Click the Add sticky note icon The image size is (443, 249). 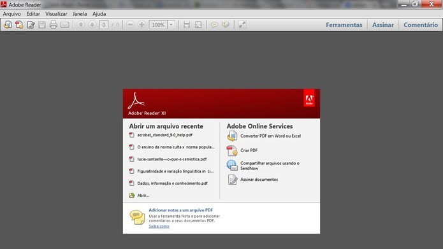click(x=214, y=25)
